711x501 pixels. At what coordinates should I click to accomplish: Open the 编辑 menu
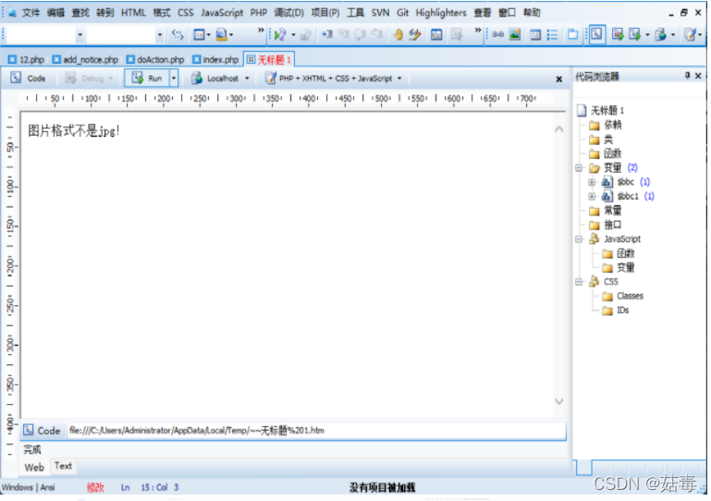coord(55,13)
